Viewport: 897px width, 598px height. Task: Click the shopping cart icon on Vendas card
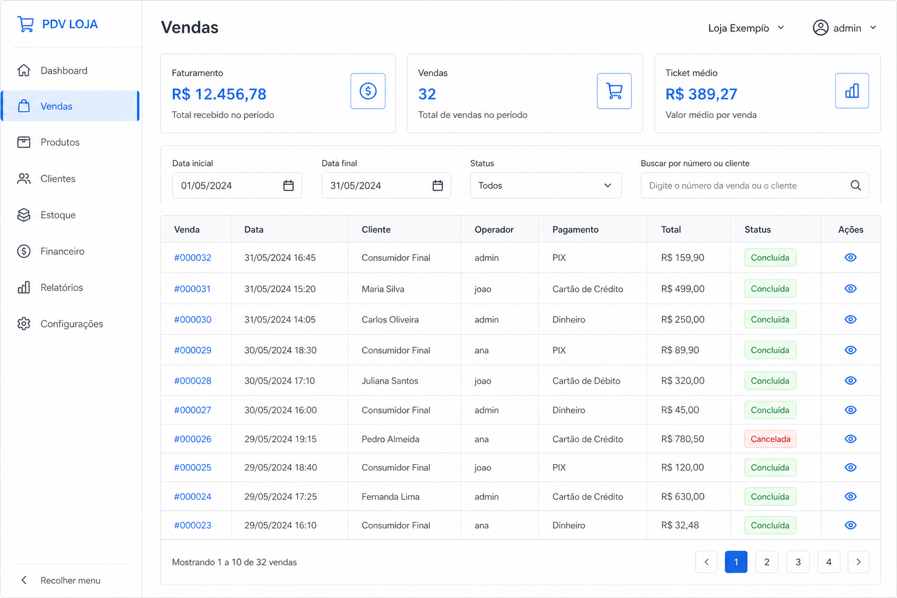614,91
